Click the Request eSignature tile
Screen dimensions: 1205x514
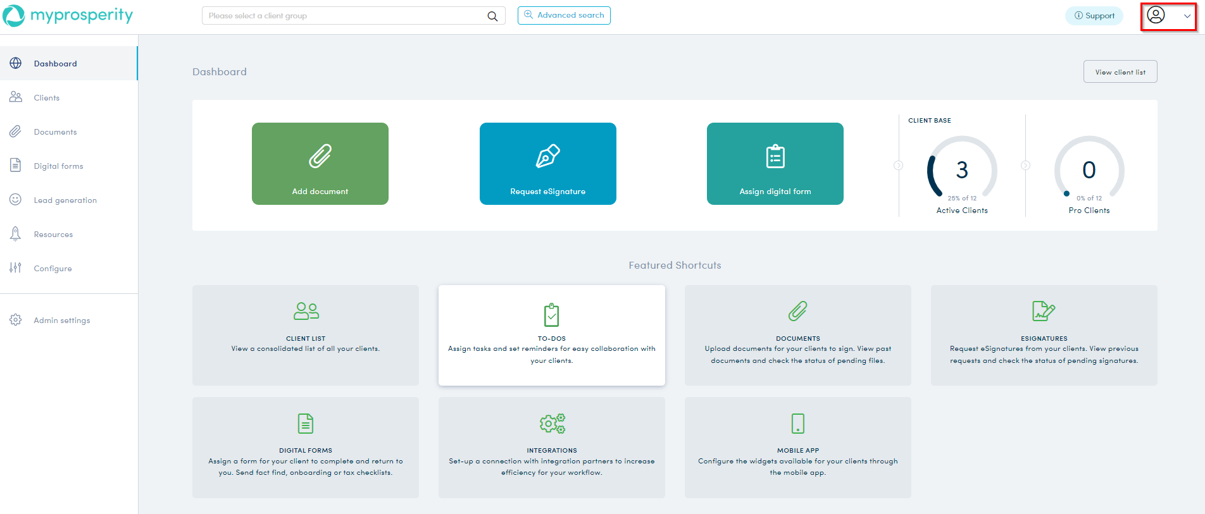pos(547,164)
